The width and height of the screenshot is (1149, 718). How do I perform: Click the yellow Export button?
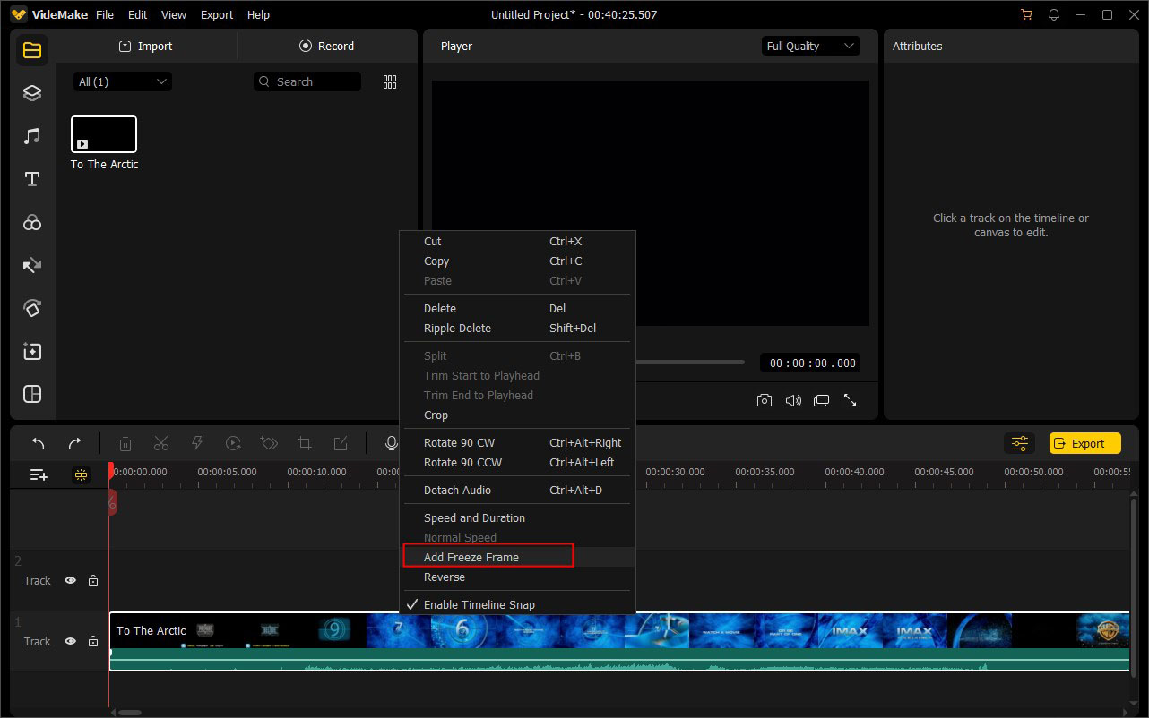pyautogui.click(x=1084, y=442)
